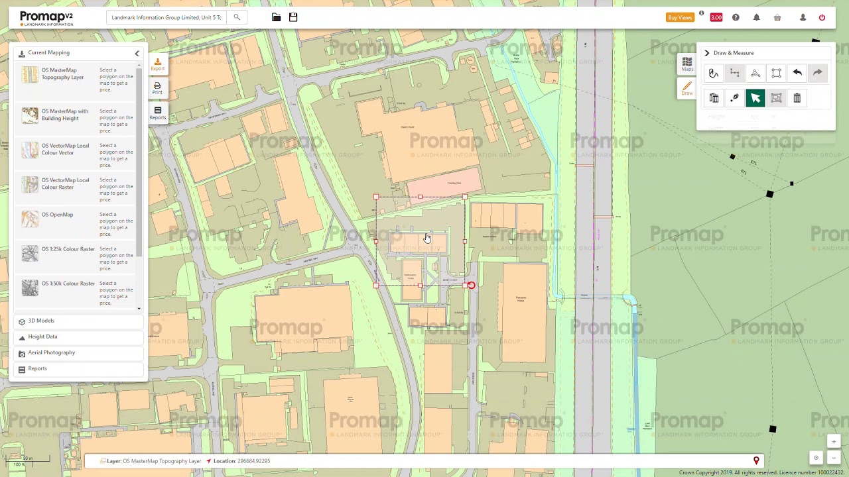
Task: Click the Buy Views button
Action: (x=680, y=17)
